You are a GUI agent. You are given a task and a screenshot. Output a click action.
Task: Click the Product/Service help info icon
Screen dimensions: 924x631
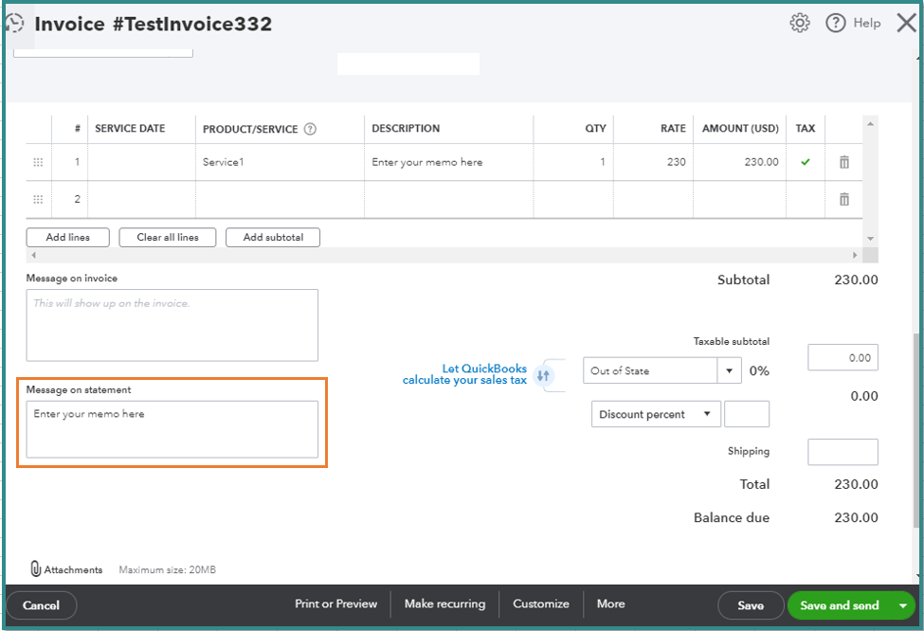(310, 129)
